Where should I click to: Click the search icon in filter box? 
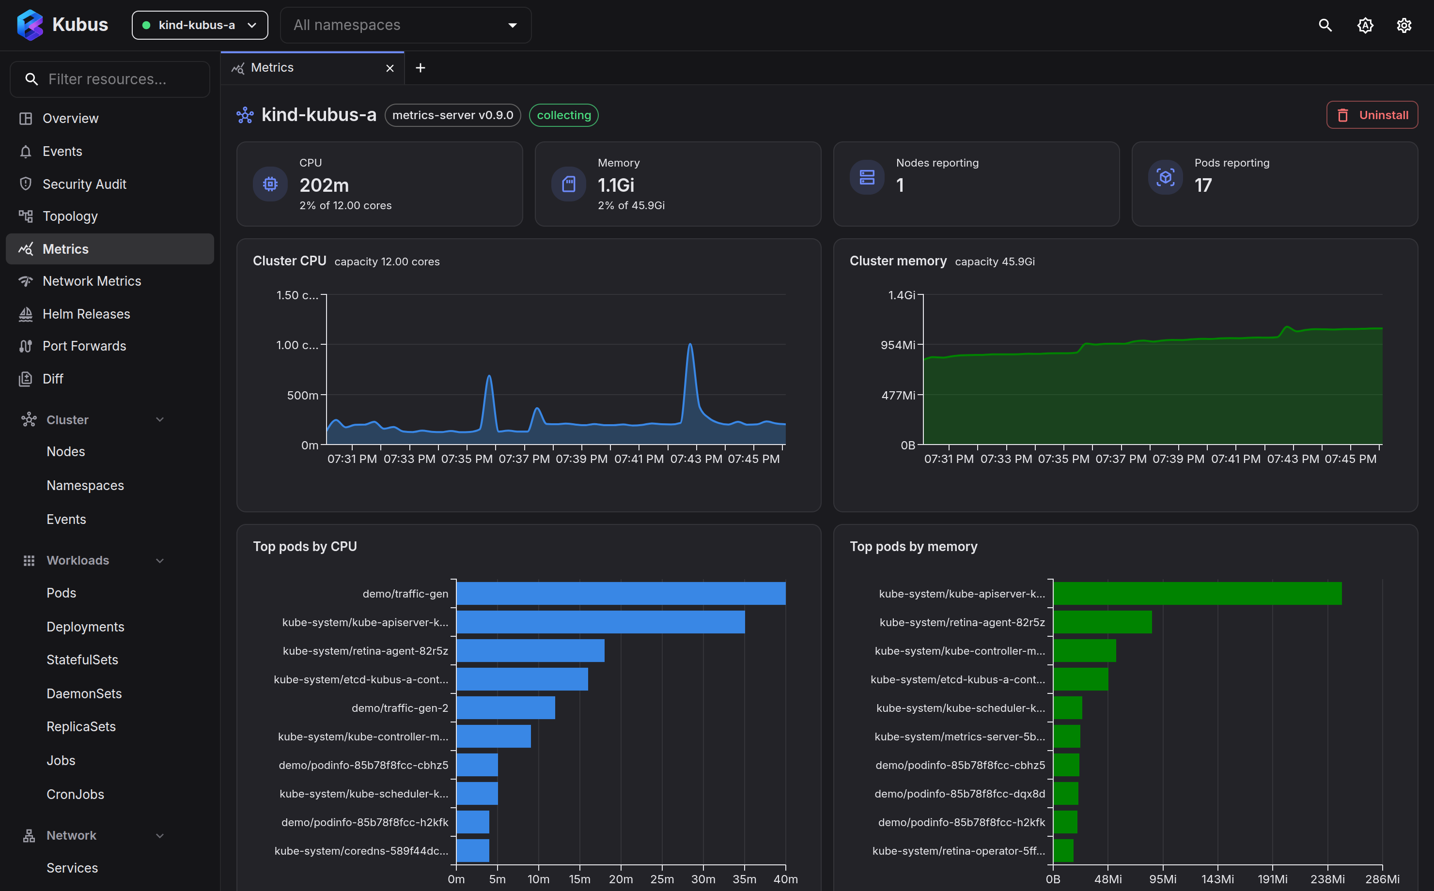coord(32,79)
